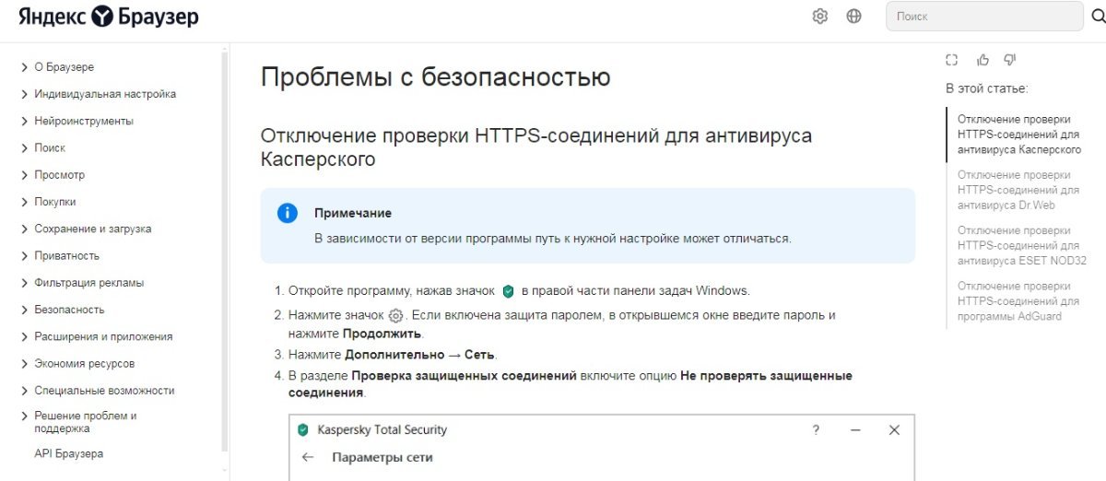
Task: Rate the article with thumbs up
Action: 982,61
